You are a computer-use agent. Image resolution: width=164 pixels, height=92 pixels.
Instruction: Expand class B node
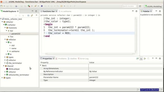click(x=6, y=54)
